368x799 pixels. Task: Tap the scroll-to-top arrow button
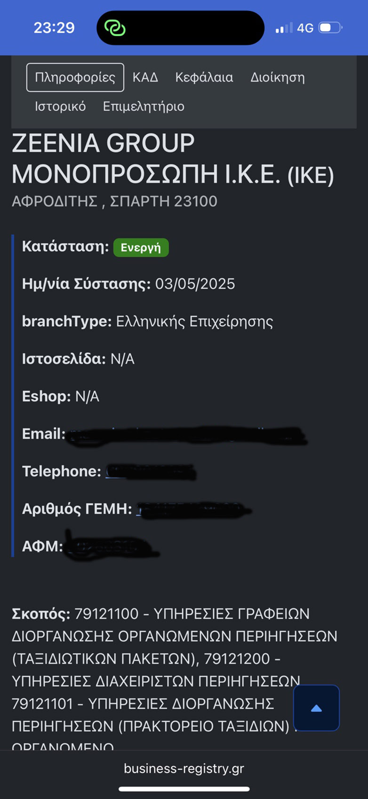tap(316, 708)
